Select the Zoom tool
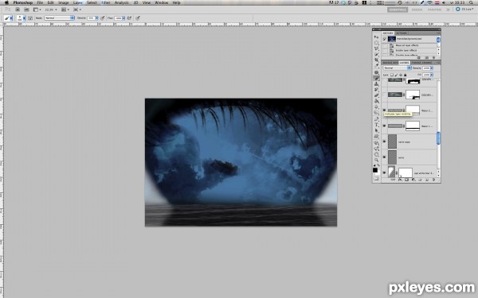 click(376, 160)
